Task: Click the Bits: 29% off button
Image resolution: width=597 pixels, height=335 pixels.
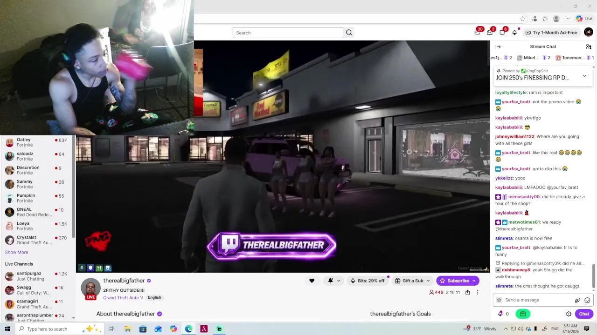Action: tap(367, 281)
